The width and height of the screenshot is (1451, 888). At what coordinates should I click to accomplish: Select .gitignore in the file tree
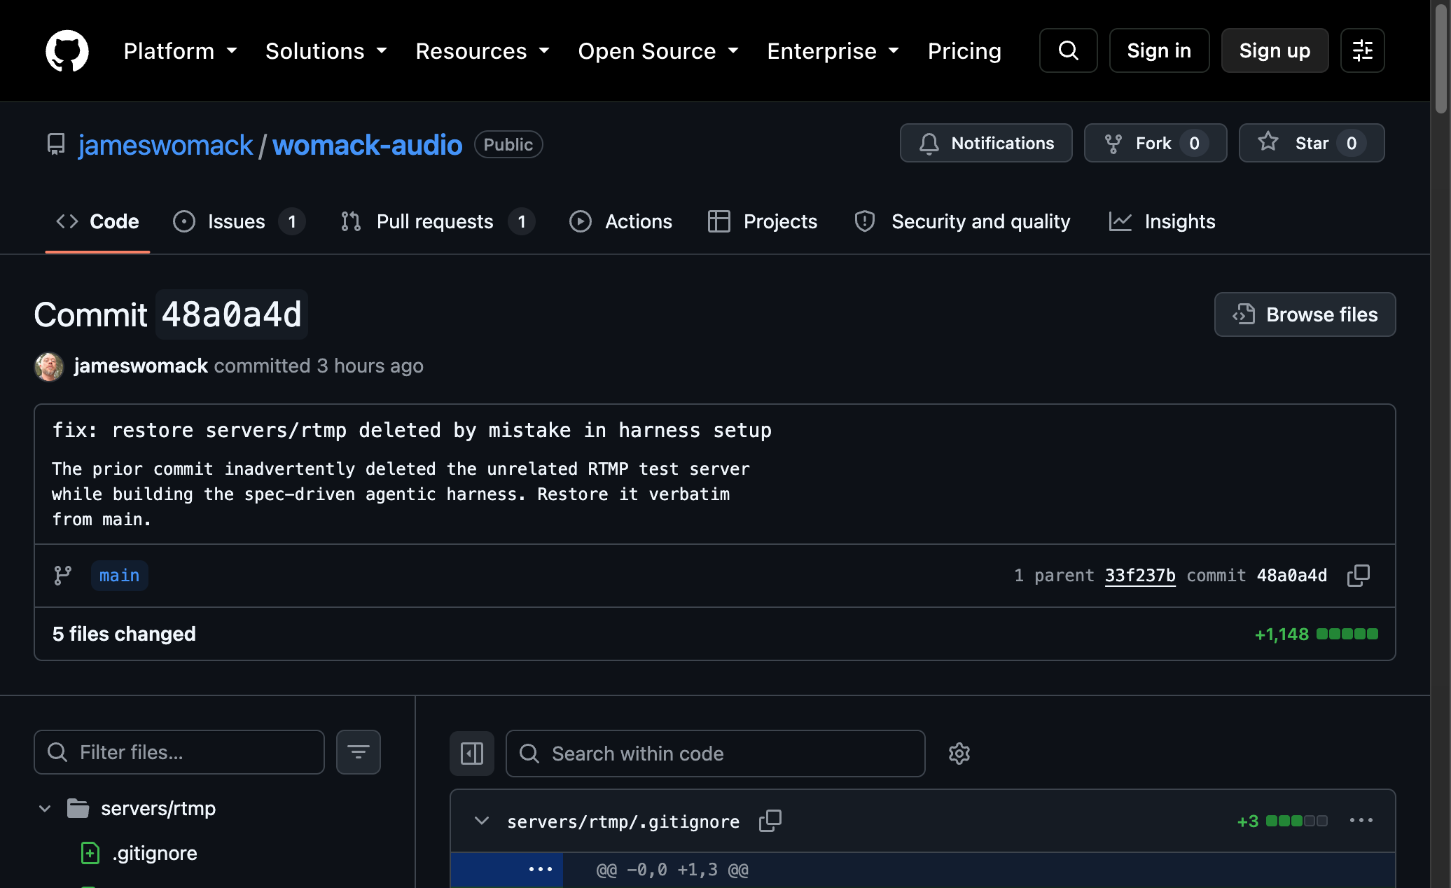click(155, 853)
